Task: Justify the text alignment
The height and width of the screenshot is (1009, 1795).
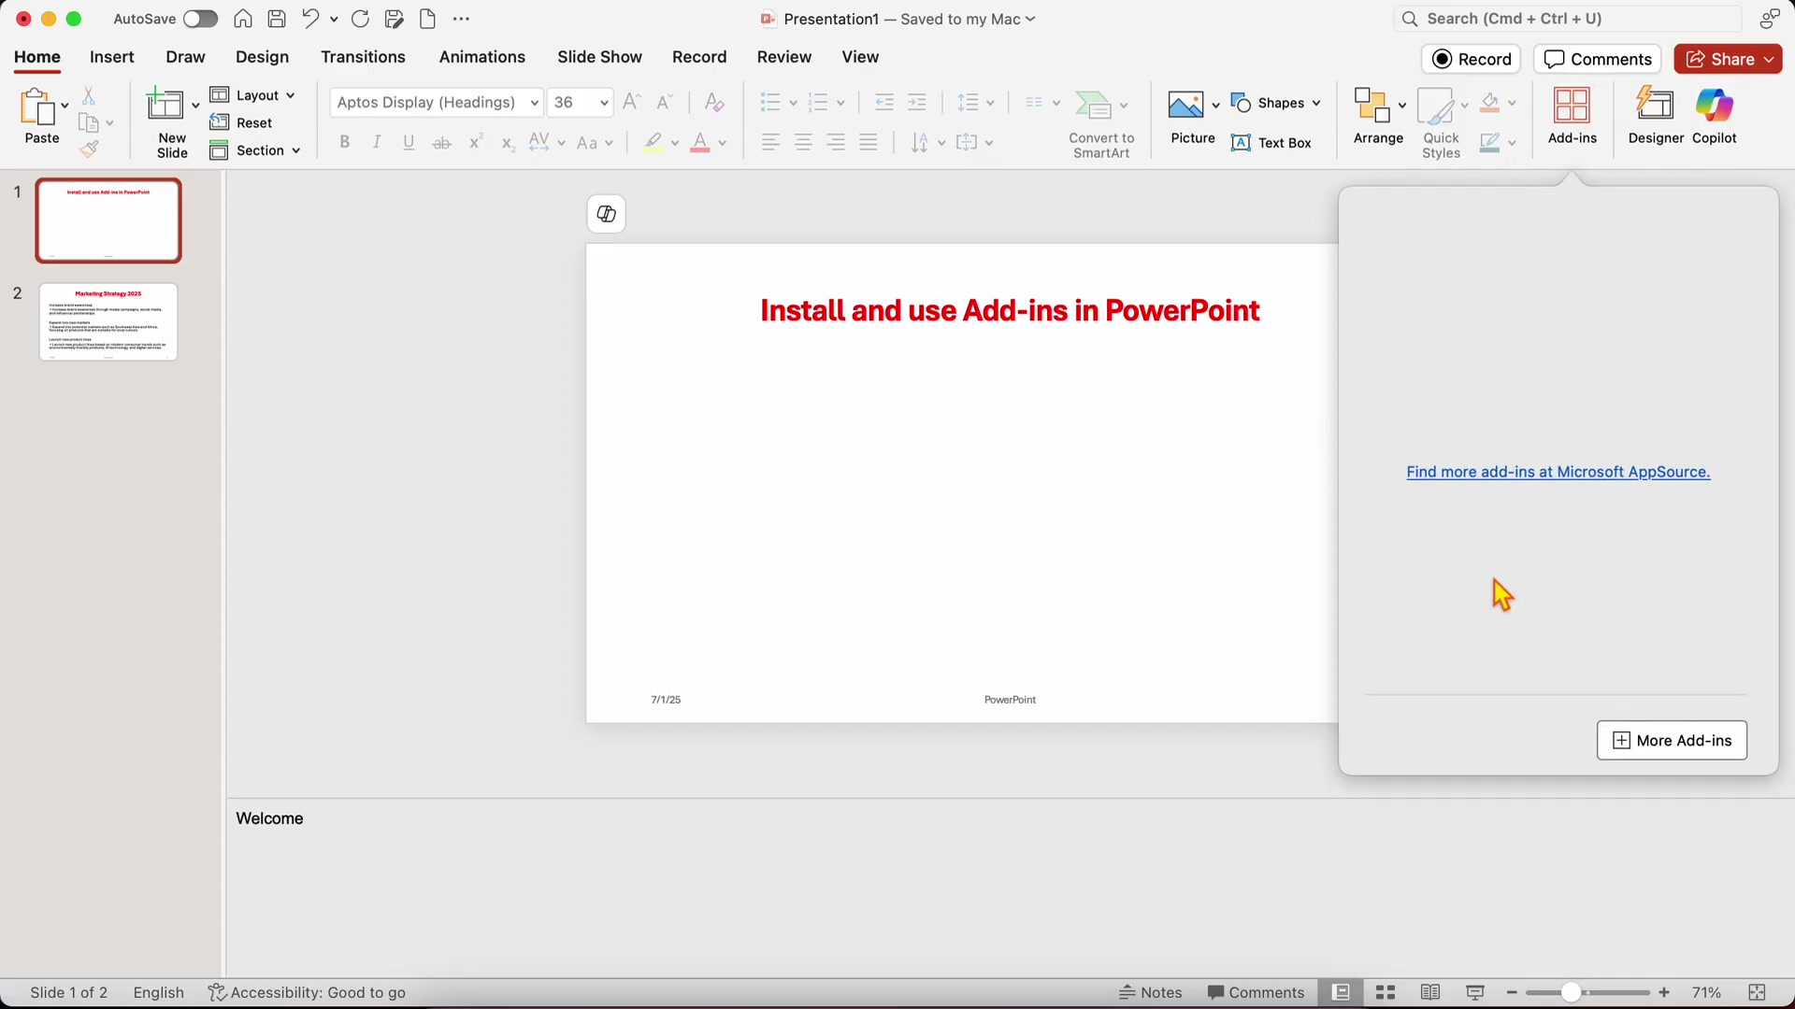Action: (869, 142)
